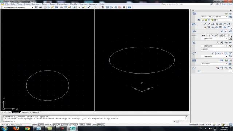Click the Table insert icon
Screen dimensions: 233x131
pyautogui.click(x=221, y=60)
